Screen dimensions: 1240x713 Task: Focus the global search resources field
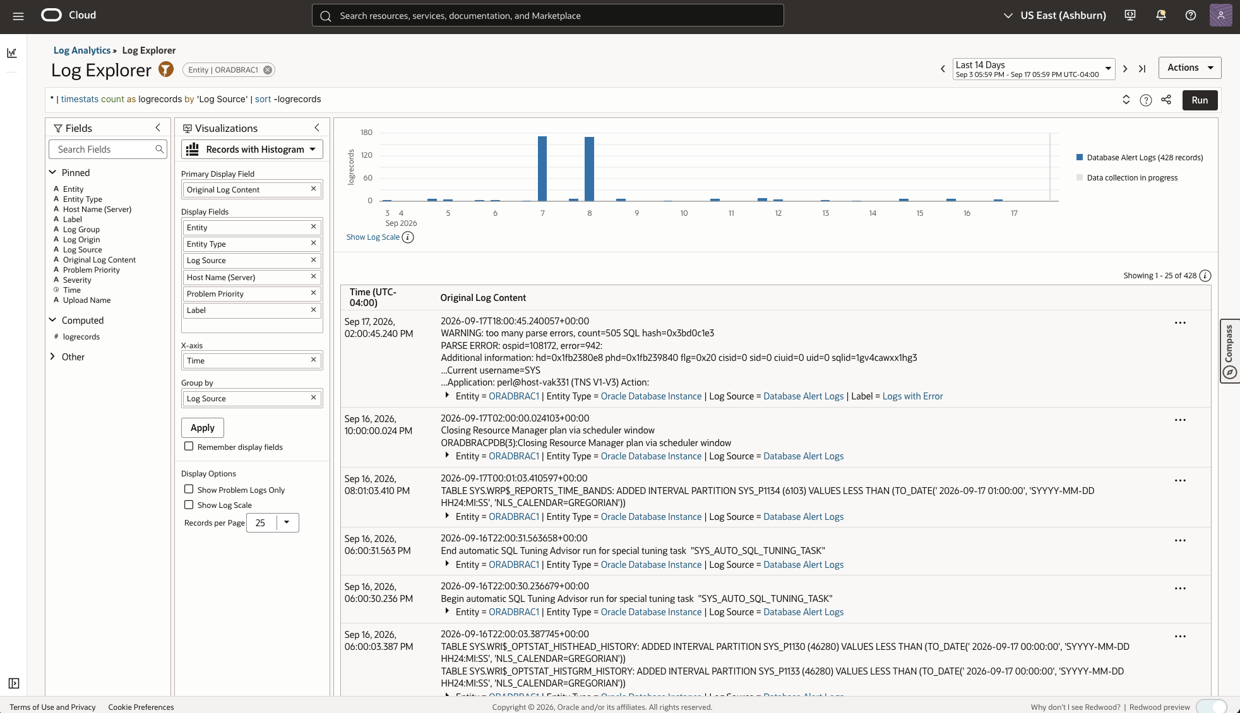coord(548,16)
